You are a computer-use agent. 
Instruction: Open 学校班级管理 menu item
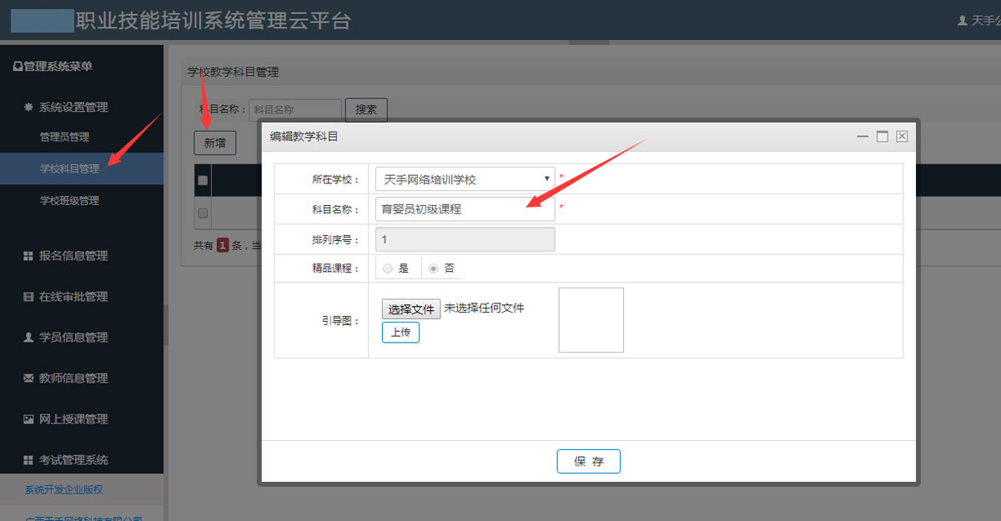click(69, 201)
